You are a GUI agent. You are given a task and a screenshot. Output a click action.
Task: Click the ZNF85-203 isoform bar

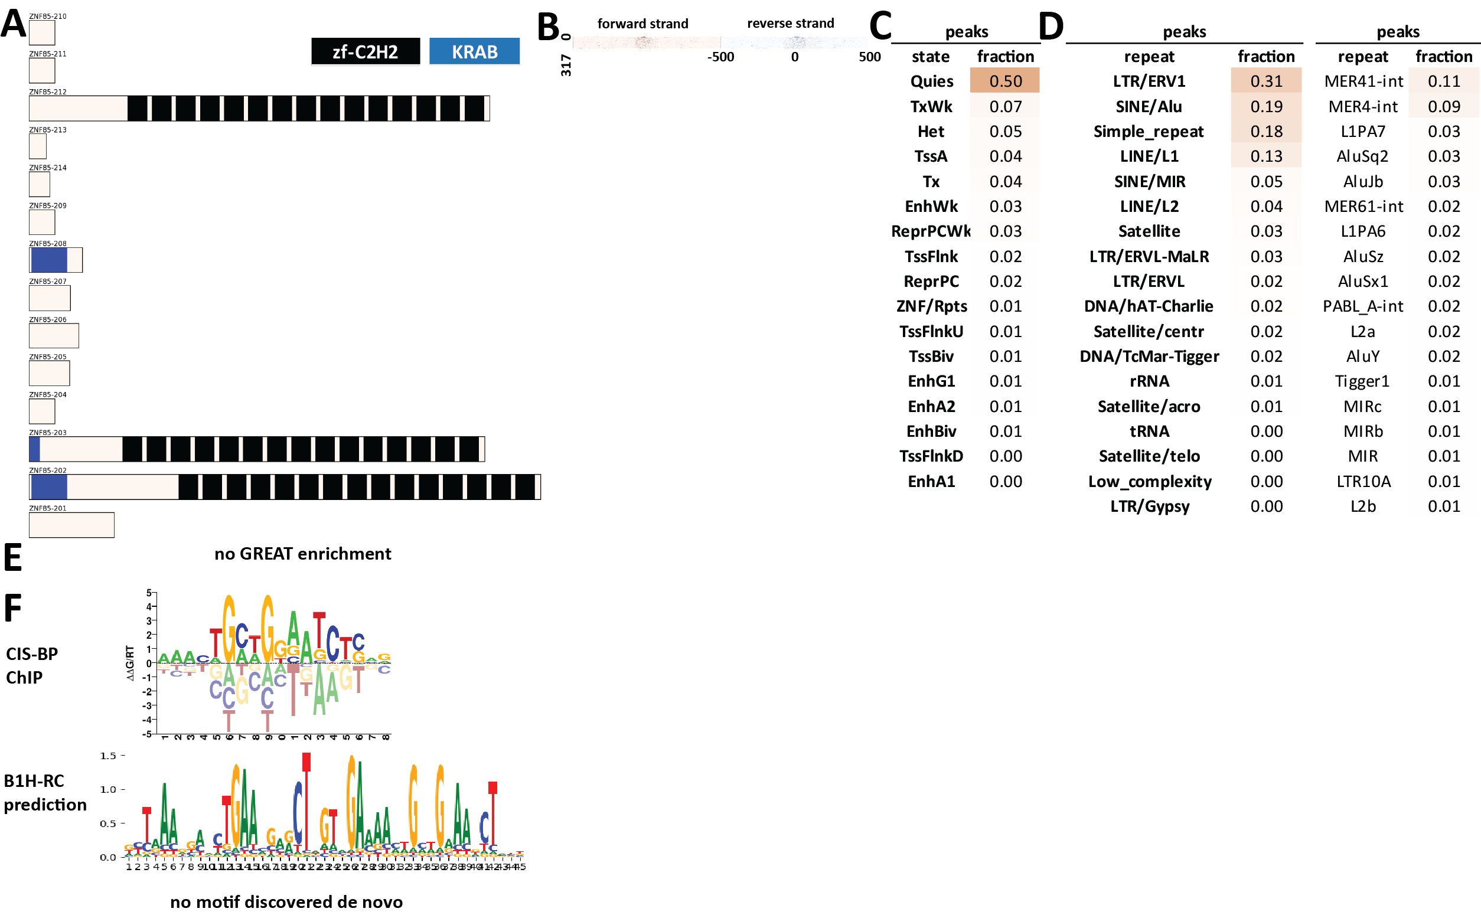pos(257,449)
